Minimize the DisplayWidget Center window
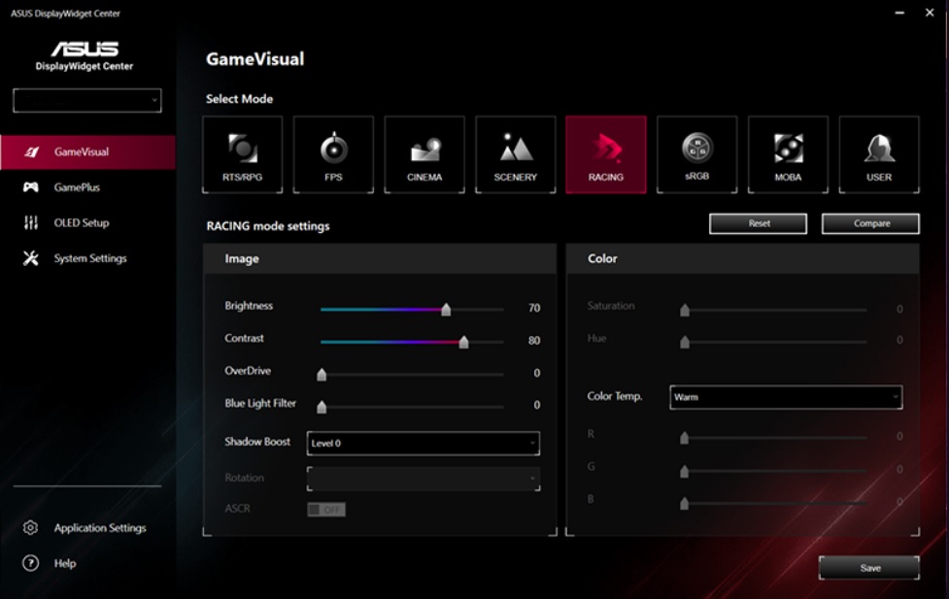This screenshot has height=599, width=949. (x=899, y=13)
